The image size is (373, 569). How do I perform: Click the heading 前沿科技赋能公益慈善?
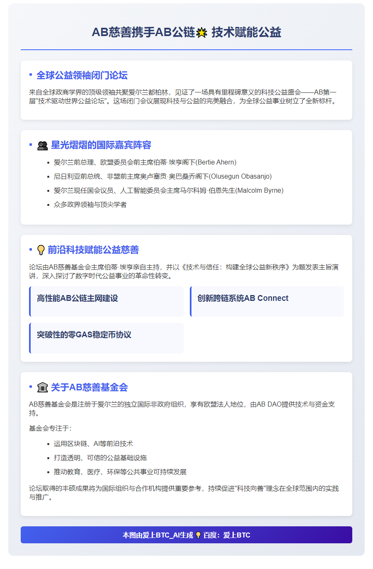click(x=93, y=250)
